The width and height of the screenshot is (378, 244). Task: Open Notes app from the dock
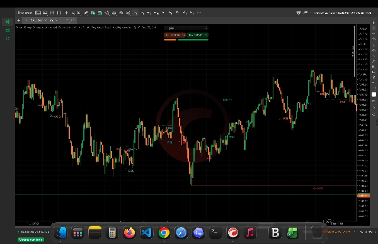[95, 233]
